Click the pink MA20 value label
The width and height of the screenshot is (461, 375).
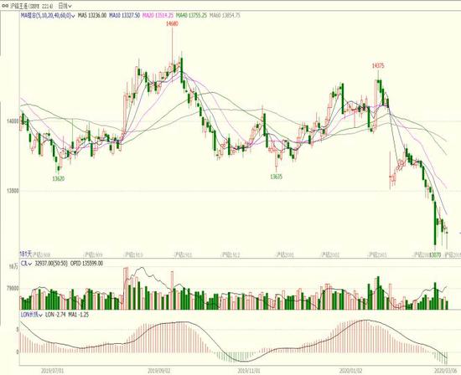(158, 15)
